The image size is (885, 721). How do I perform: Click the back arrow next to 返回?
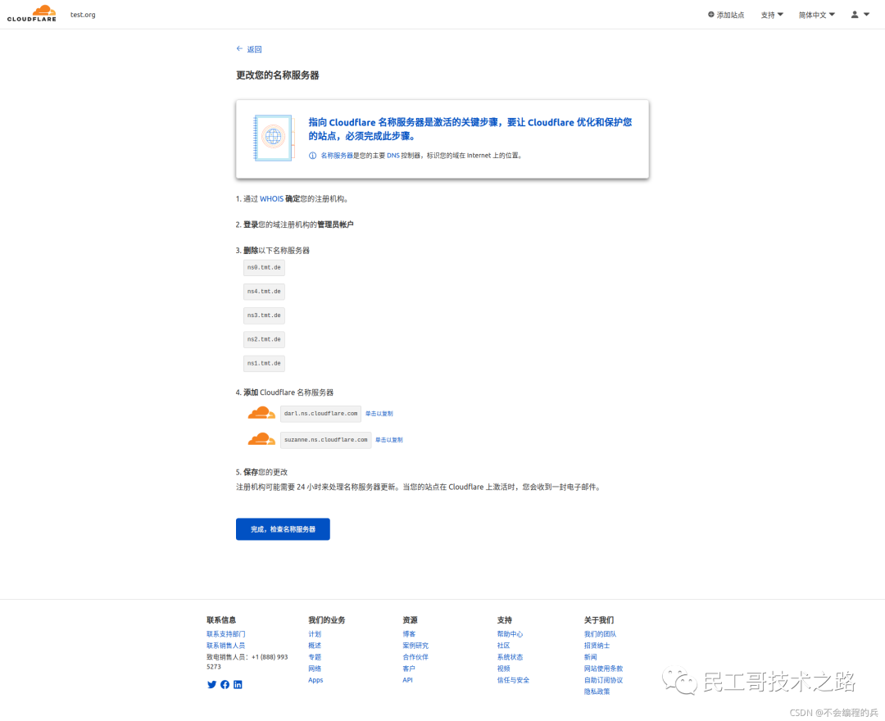pyautogui.click(x=239, y=49)
